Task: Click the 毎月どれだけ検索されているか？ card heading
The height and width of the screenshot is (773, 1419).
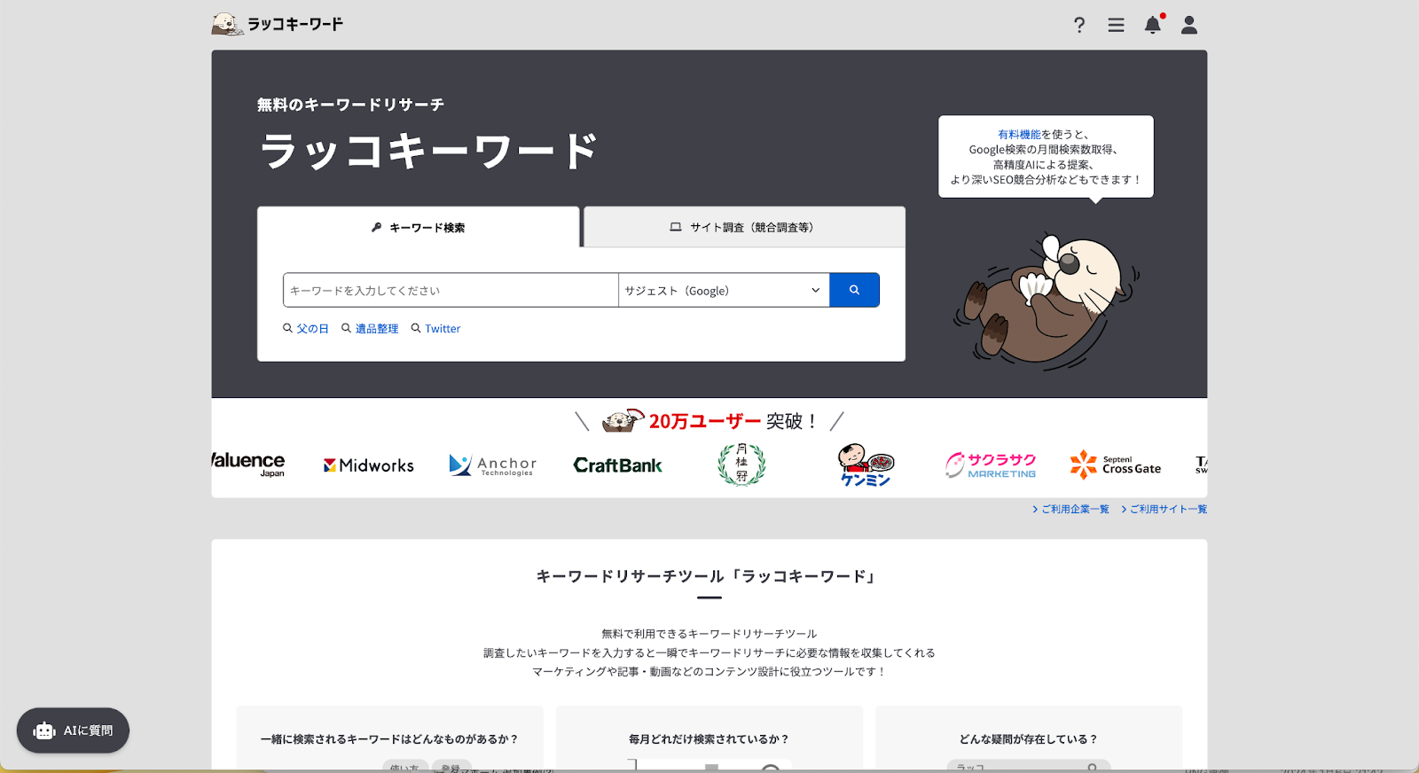Action: coord(709,739)
